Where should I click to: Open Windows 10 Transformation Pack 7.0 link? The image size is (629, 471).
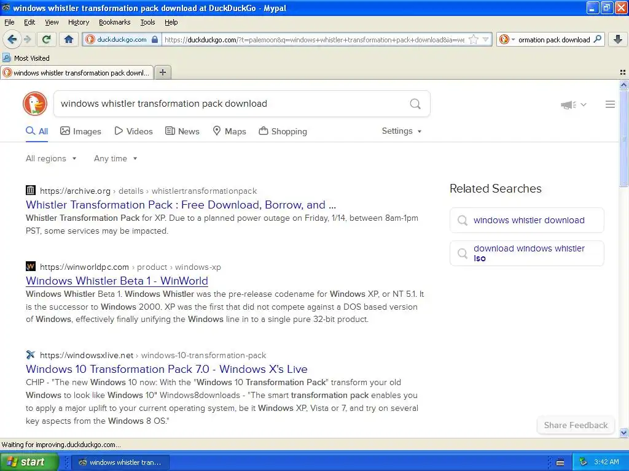(x=166, y=369)
